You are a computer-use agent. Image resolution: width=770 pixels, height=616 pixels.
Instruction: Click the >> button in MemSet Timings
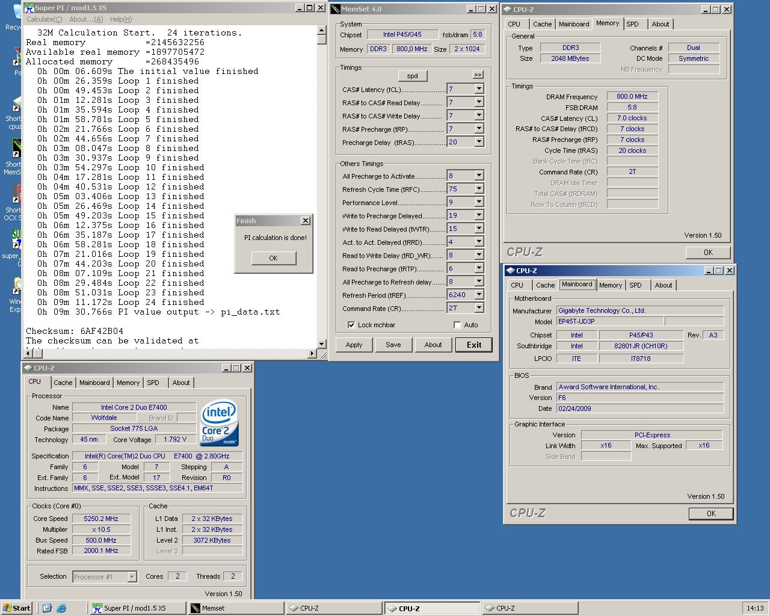click(x=478, y=75)
